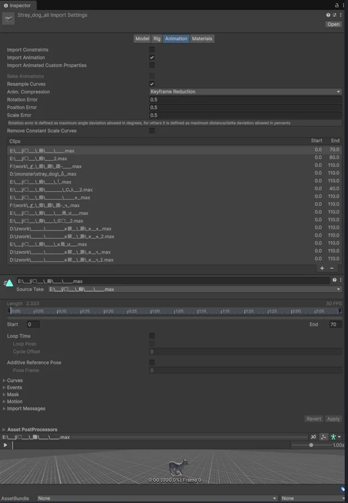Open clip help question-mark icon
This screenshot has height=503, width=348.
click(334, 280)
